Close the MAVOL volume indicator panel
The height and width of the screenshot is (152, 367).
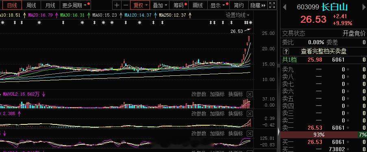[250, 94]
